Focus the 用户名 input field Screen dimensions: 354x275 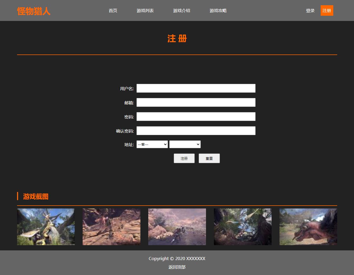click(x=196, y=88)
